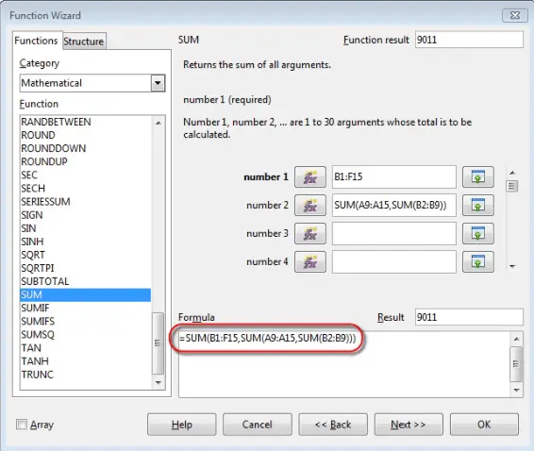534x451 pixels.
Task: Enable the Array checkbox
Action: 22,425
